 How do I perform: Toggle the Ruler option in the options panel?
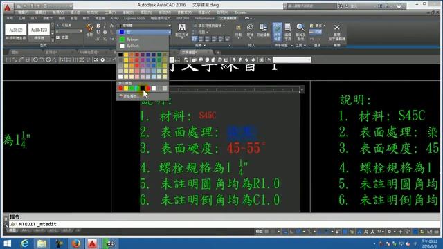click(316, 32)
